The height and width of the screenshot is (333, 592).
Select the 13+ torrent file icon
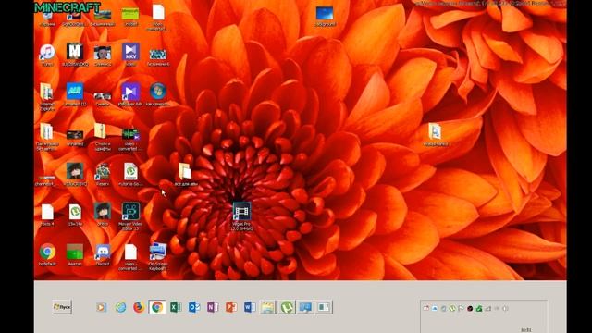click(75, 215)
